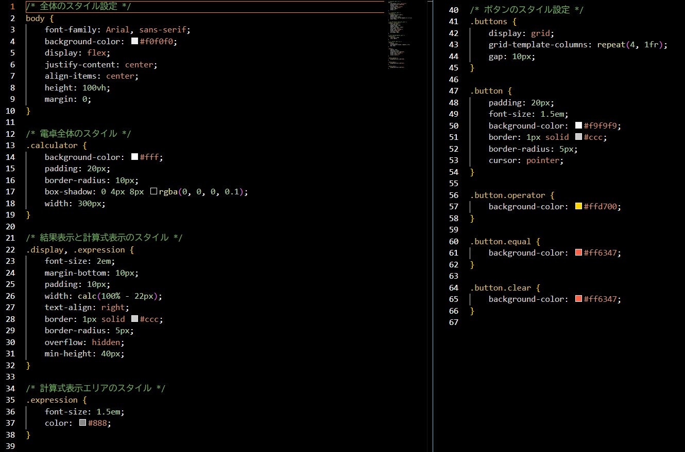
Task: Click 'font-family: Arial, sans-serif;' line
Action: coord(117,30)
